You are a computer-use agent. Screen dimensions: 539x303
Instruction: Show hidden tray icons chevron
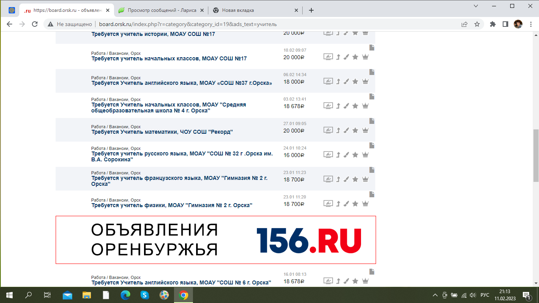click(435, 295)
